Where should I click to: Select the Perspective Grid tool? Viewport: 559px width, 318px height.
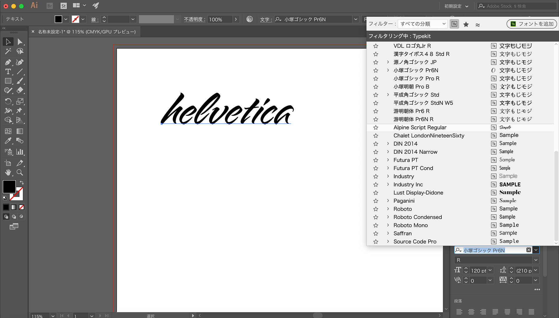(x=20, y=120)
